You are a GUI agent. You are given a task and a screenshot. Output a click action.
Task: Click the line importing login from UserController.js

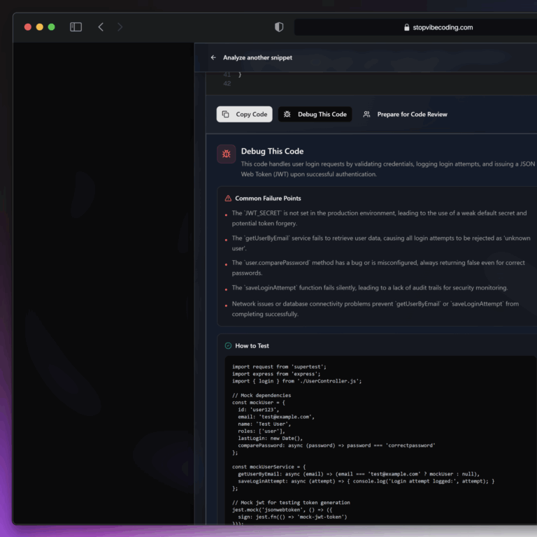click(x=296, y=381)
